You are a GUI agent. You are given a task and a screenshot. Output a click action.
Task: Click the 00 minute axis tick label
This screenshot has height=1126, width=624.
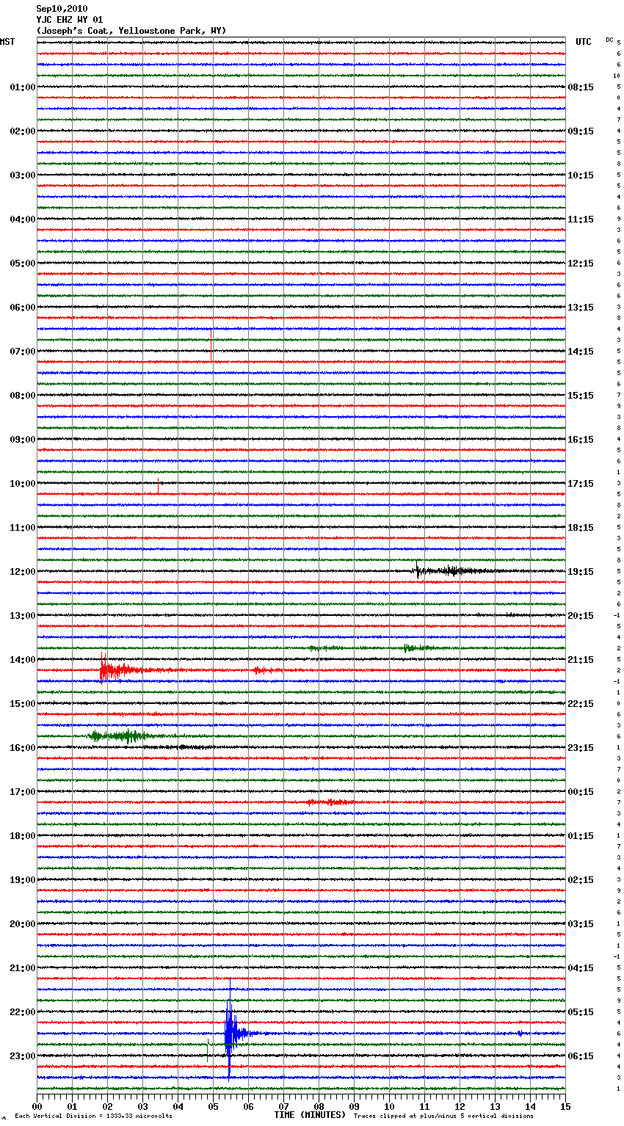tap(37, 1106)
